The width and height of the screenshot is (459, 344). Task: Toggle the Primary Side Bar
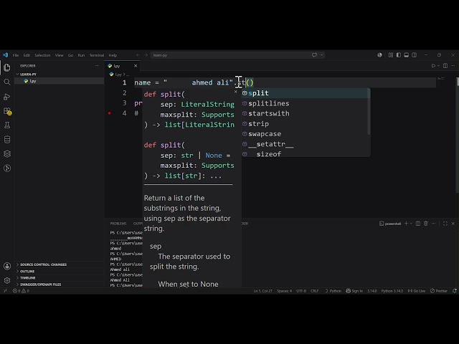(x=399, y=55)
